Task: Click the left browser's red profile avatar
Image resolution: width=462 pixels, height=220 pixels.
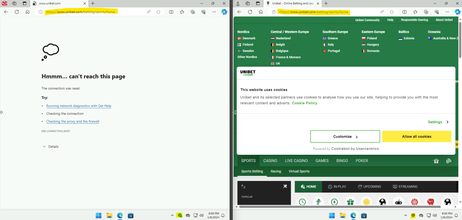Action: tap(5, 4)
